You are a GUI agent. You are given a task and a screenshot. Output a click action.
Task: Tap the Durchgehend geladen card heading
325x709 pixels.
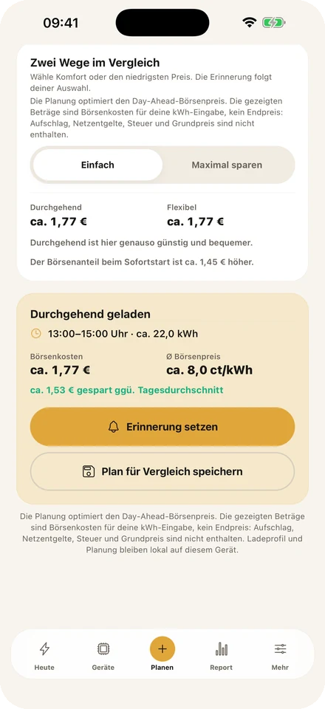click(x=90, y=315)
